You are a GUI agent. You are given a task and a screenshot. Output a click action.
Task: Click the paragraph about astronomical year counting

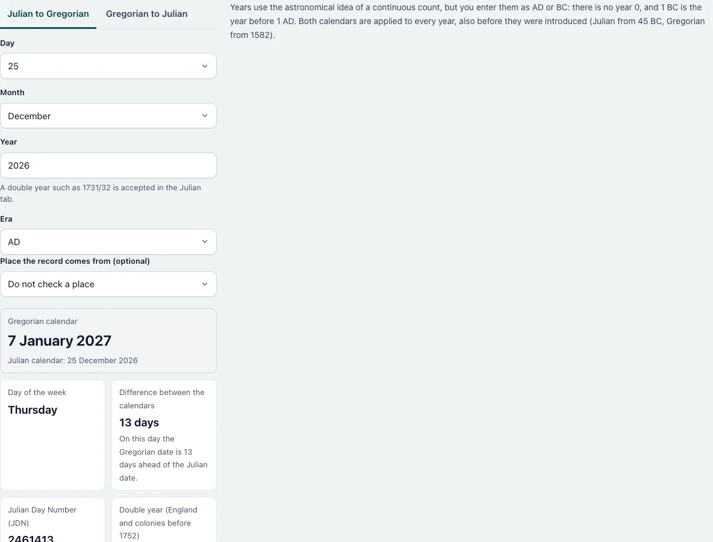click(x=467, y=21)
